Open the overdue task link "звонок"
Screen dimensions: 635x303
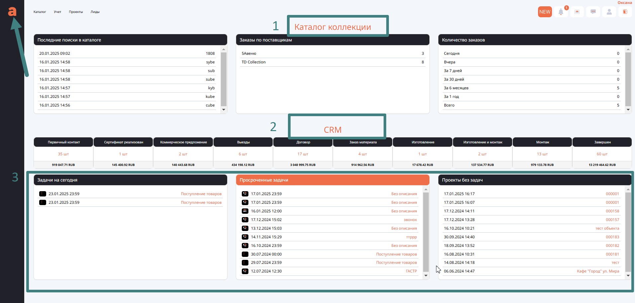tap(410, 220)
